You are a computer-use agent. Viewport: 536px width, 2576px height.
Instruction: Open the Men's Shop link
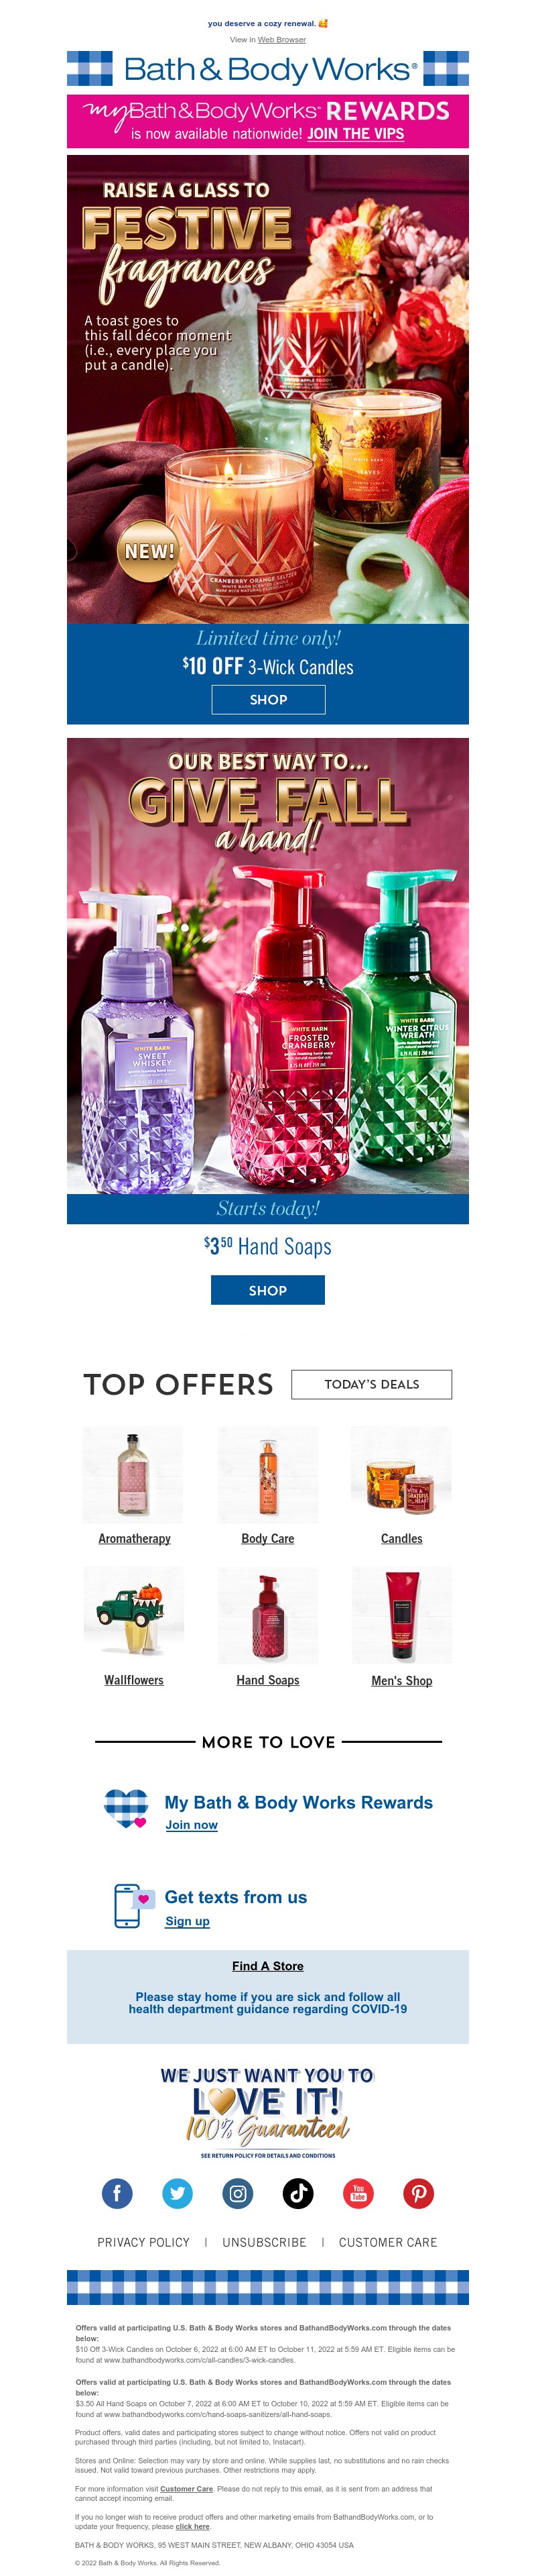pos(401,1680)
